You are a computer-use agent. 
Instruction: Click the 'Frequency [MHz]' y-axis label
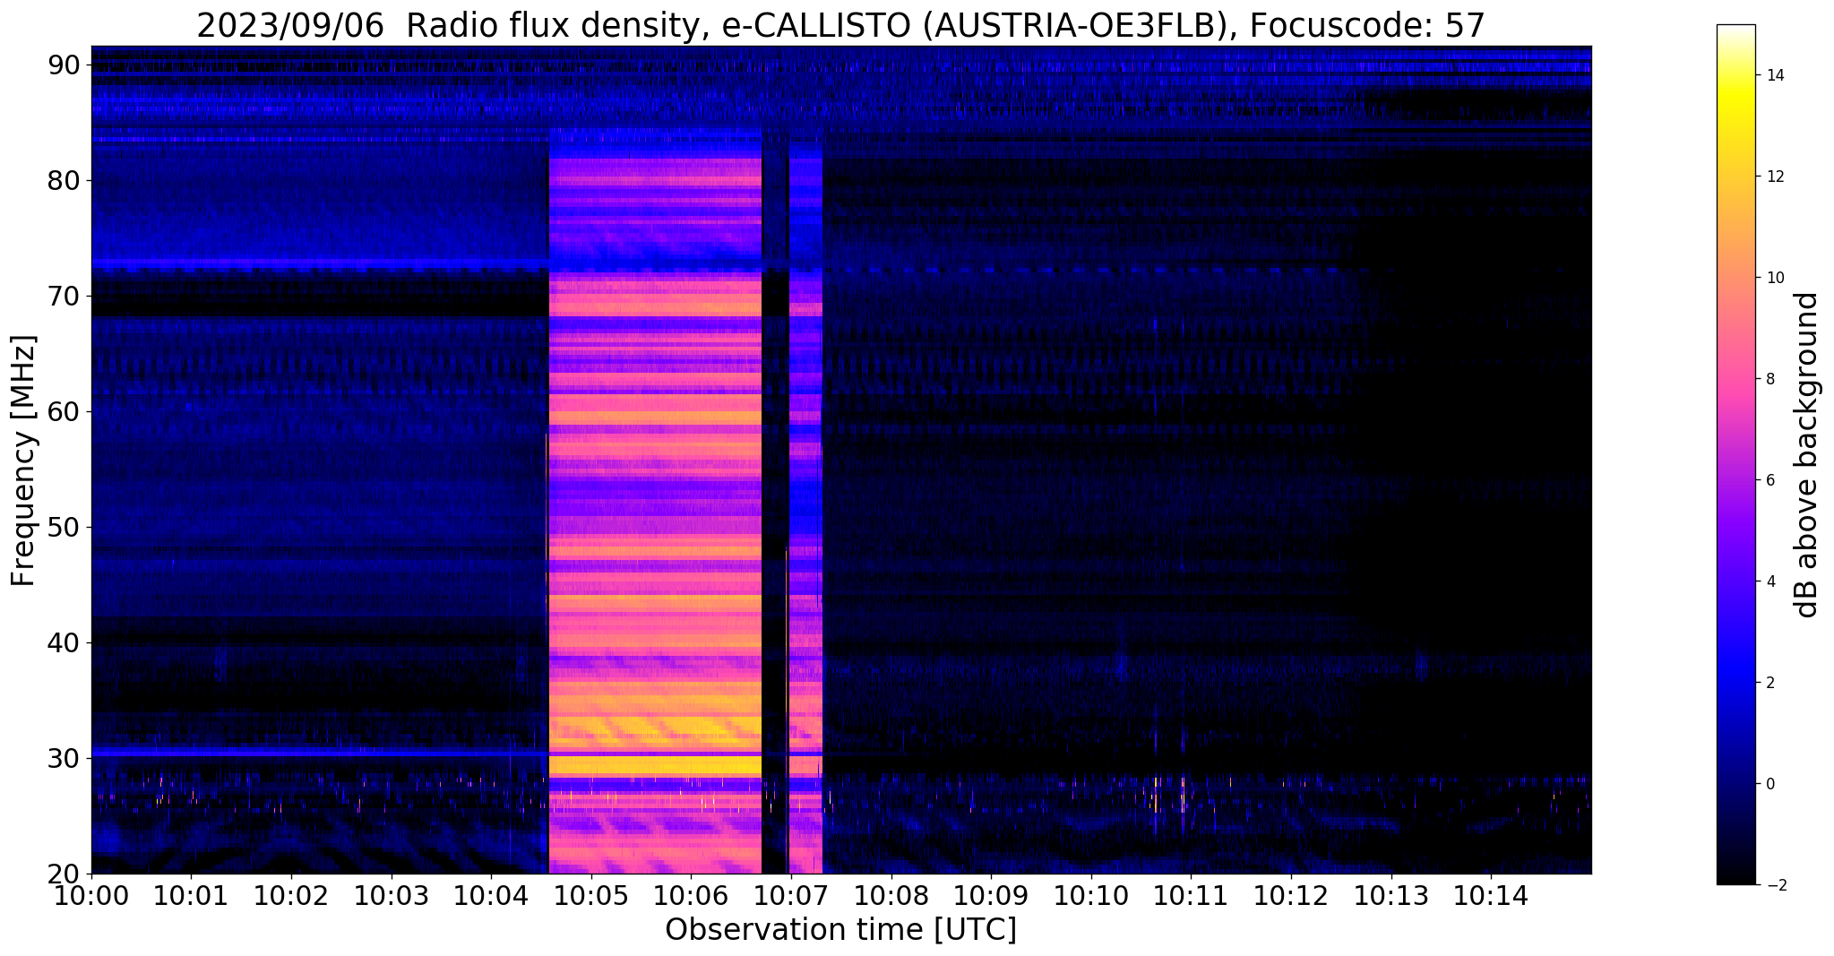tap(24, 461)
